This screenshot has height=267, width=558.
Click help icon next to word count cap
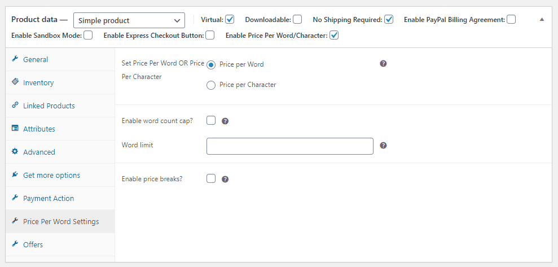(x=225, y=121)
